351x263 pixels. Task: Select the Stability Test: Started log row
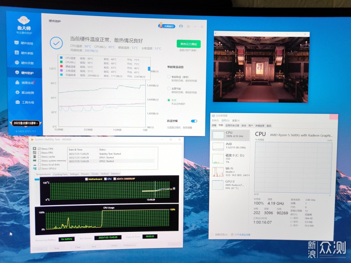tap(111, 154)
